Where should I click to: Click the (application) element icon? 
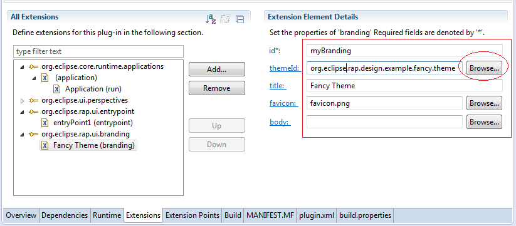(45, 78)
